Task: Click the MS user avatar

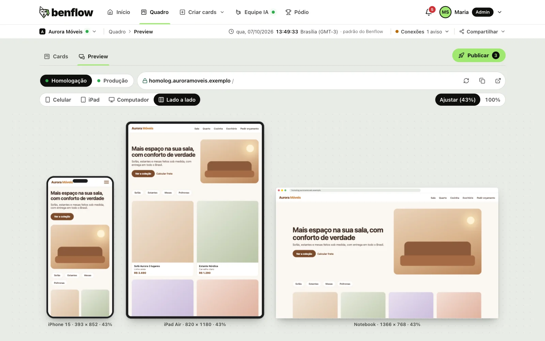Action: tap(445, 12)
